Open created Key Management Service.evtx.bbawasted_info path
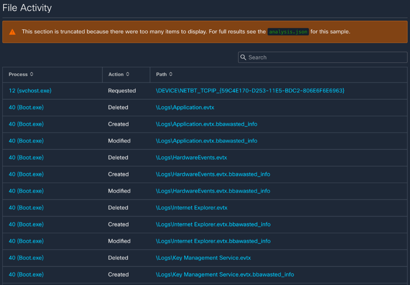Screen dimensions: 410x285 pos(225,275)
